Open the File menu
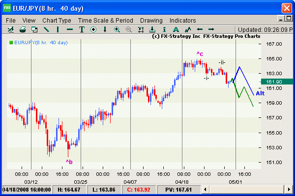 coord(11,20)
